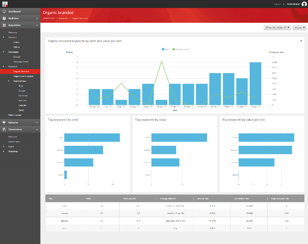Image resolution: width=308 pixels, height=244 pixels.
Task: Open the Administrator profile avatar
Action: tap(304, 4)
